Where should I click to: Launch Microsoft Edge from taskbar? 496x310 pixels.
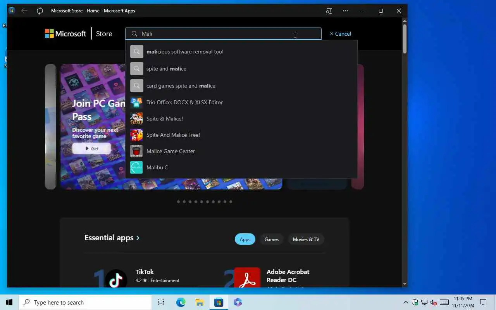(181, 302)
